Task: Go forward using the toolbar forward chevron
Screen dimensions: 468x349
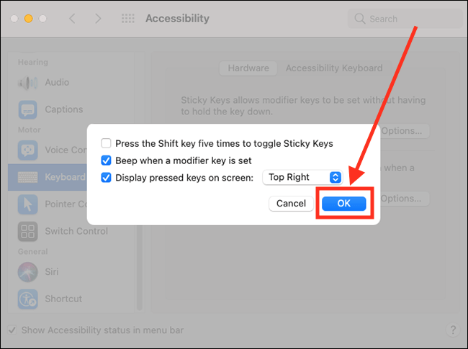Action: 98,19
